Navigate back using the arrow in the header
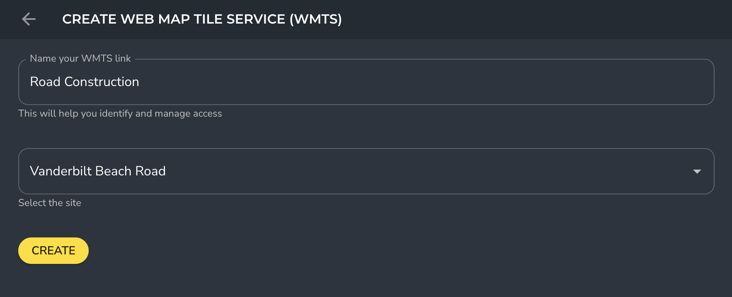This screenshot has width=732, height=297. click(x=29, y=19)
